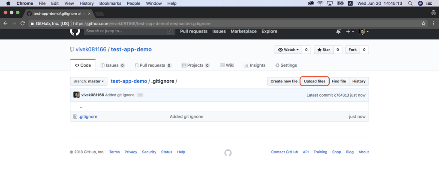Open the Wiki tab
The image size is (439, 176).
(x=227, y=65)
